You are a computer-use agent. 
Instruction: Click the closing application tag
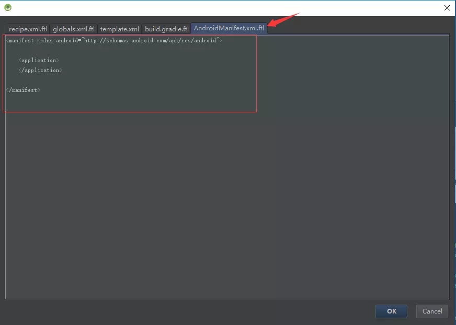coord(40,70)
